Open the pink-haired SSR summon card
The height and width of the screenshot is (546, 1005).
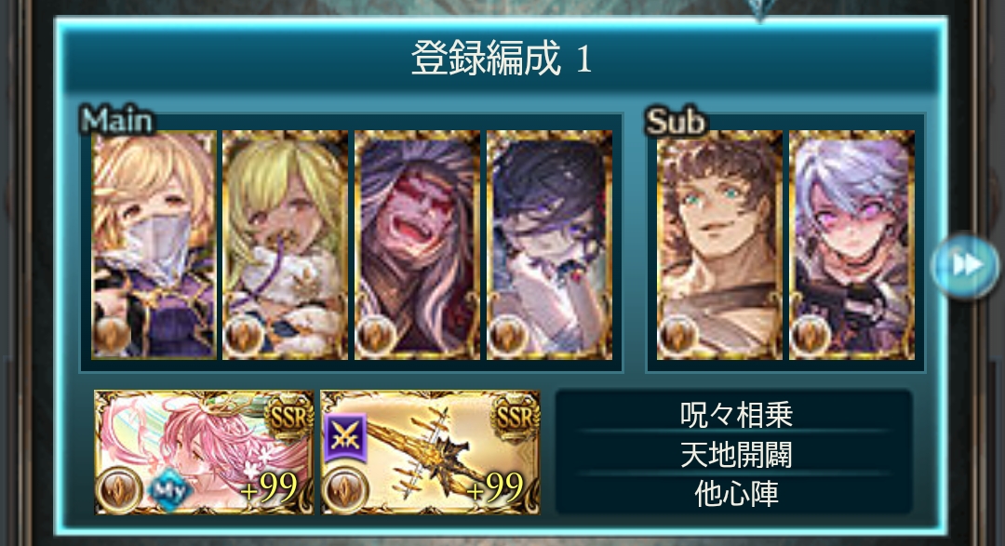204,452
